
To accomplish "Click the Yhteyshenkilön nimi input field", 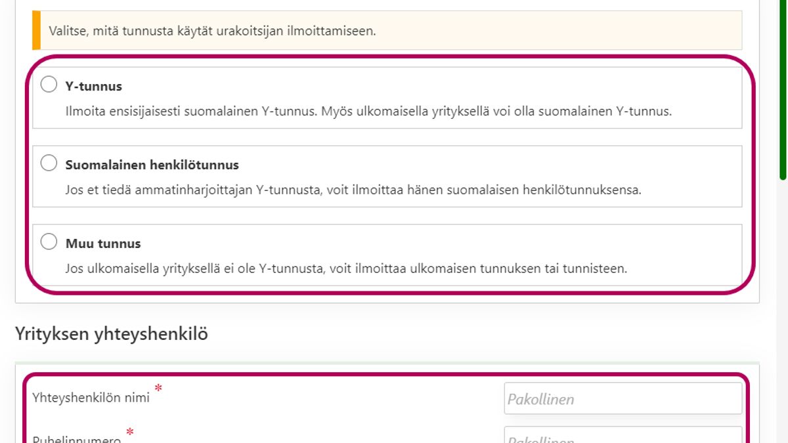I will [x=623, y=398].
